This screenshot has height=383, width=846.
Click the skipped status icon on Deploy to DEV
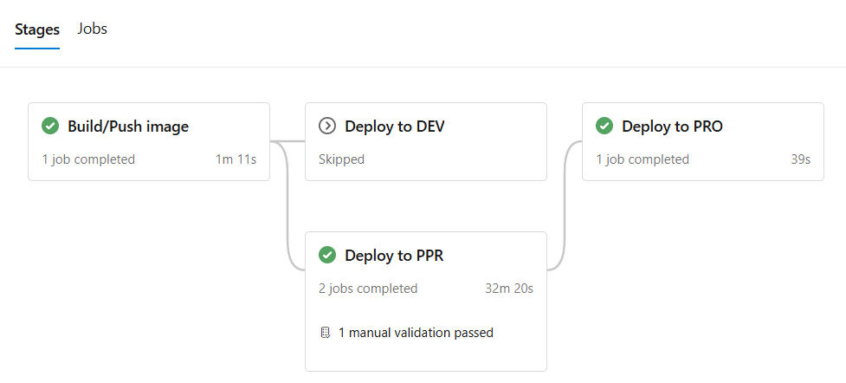click(327, 127)
